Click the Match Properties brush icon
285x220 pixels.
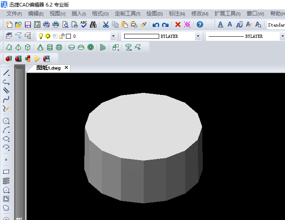coord(143,24)
